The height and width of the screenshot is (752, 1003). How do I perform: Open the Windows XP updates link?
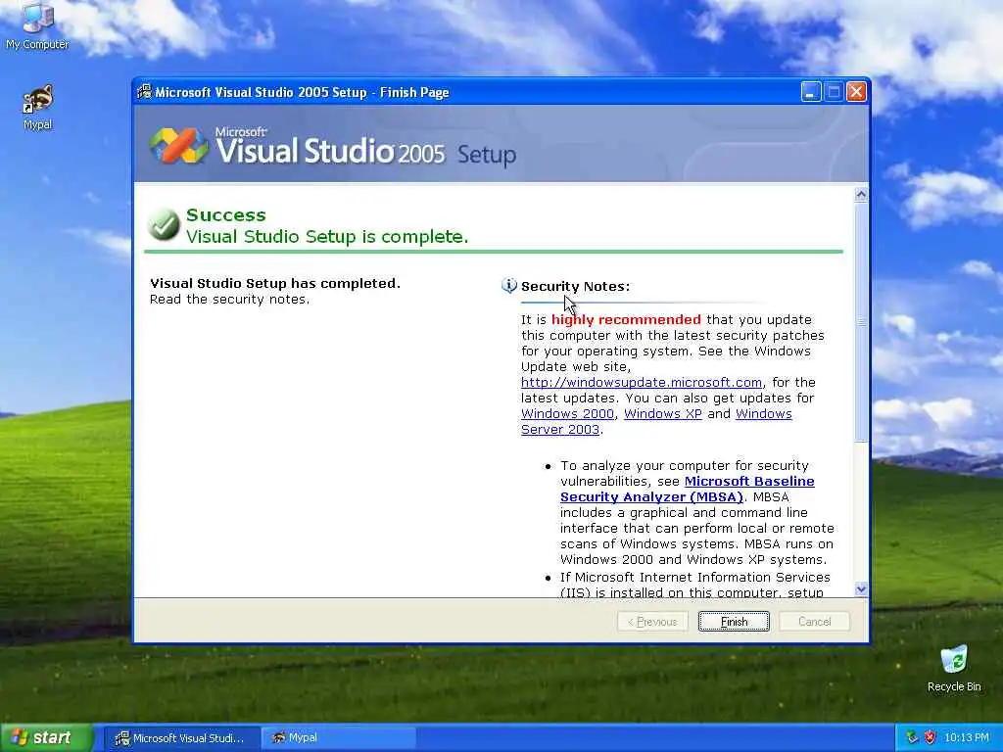point(663,414)
